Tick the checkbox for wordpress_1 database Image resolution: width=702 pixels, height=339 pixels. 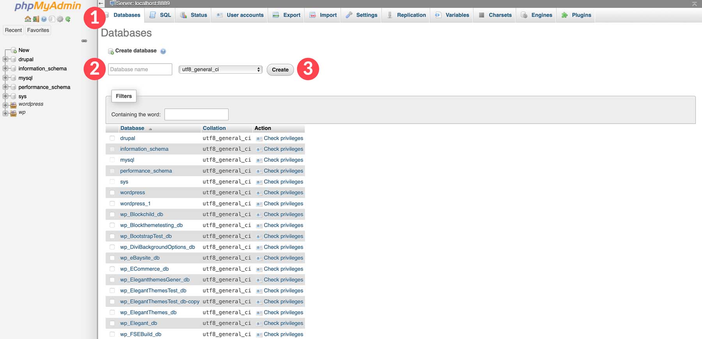(112, 203)
